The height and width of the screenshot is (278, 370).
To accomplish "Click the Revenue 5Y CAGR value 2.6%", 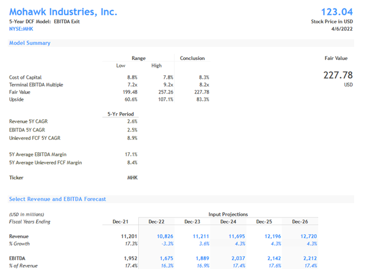I will [132, 122].
